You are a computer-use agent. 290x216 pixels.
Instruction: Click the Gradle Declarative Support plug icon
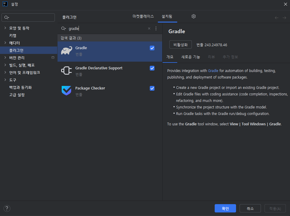(66, 71)
